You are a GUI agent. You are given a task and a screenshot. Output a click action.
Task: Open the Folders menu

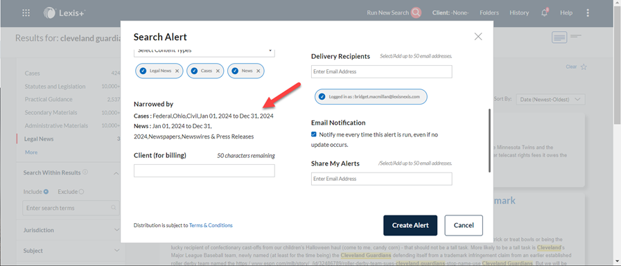pyautogui.click(x=489, y=12)
